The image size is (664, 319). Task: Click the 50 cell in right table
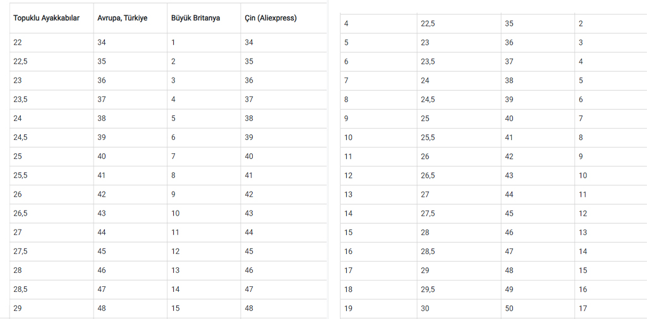click(x=509, y=308)
